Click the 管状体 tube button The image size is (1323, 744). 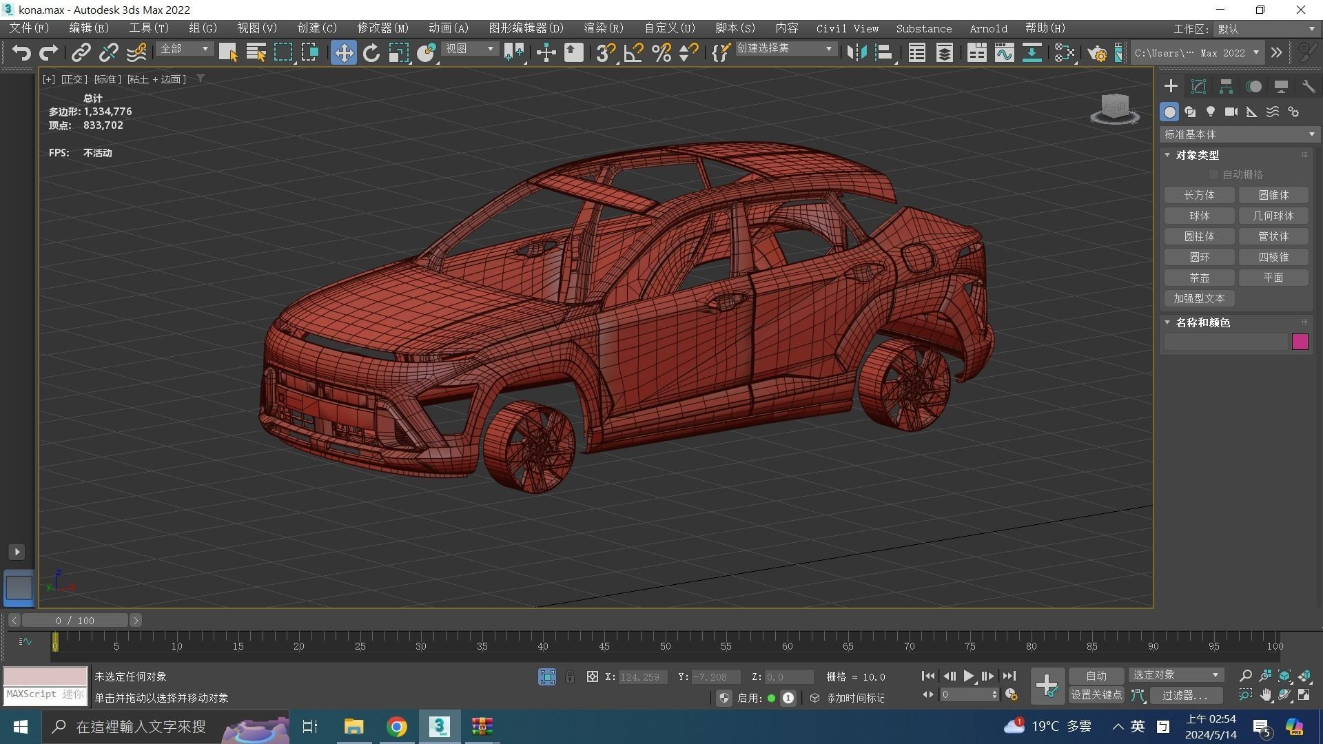pyautogui.click(x=1273, y=236)
